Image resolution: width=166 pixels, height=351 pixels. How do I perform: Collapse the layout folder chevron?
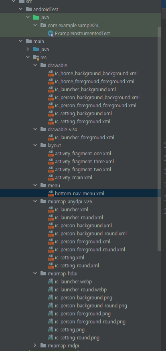pos(35,146)
